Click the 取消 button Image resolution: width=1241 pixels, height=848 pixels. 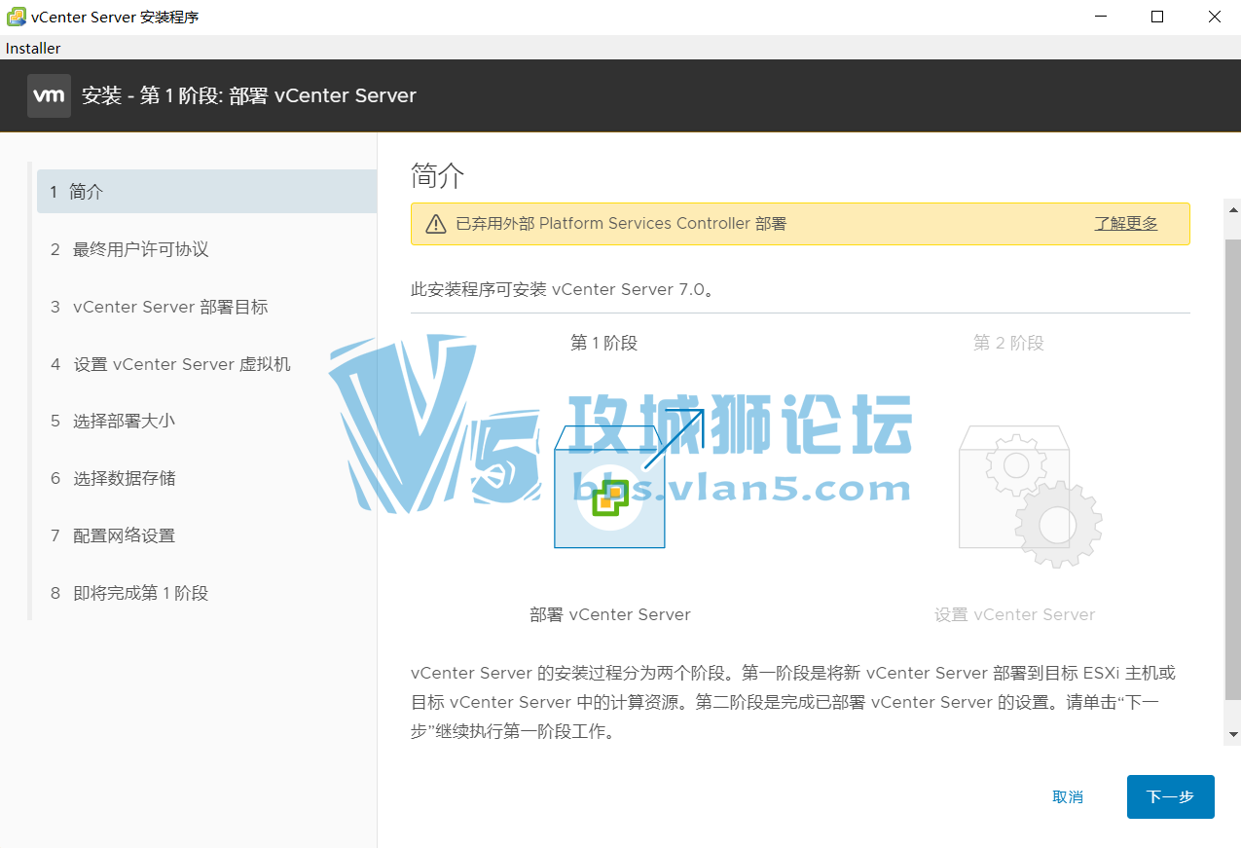(1067, 796)
